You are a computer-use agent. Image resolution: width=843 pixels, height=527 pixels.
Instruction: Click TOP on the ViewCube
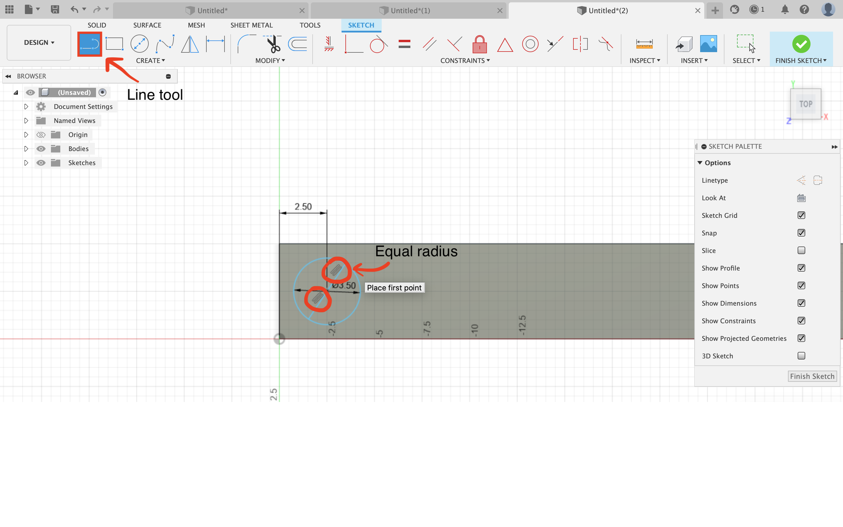click(806, 104)
